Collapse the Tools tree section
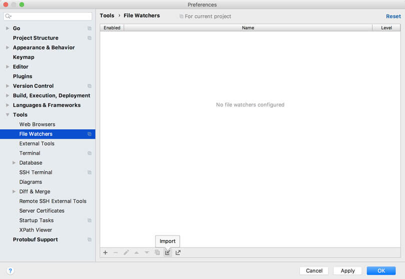Image resolution: width=405 pixels, height=279 pixels. pos(7,115)
